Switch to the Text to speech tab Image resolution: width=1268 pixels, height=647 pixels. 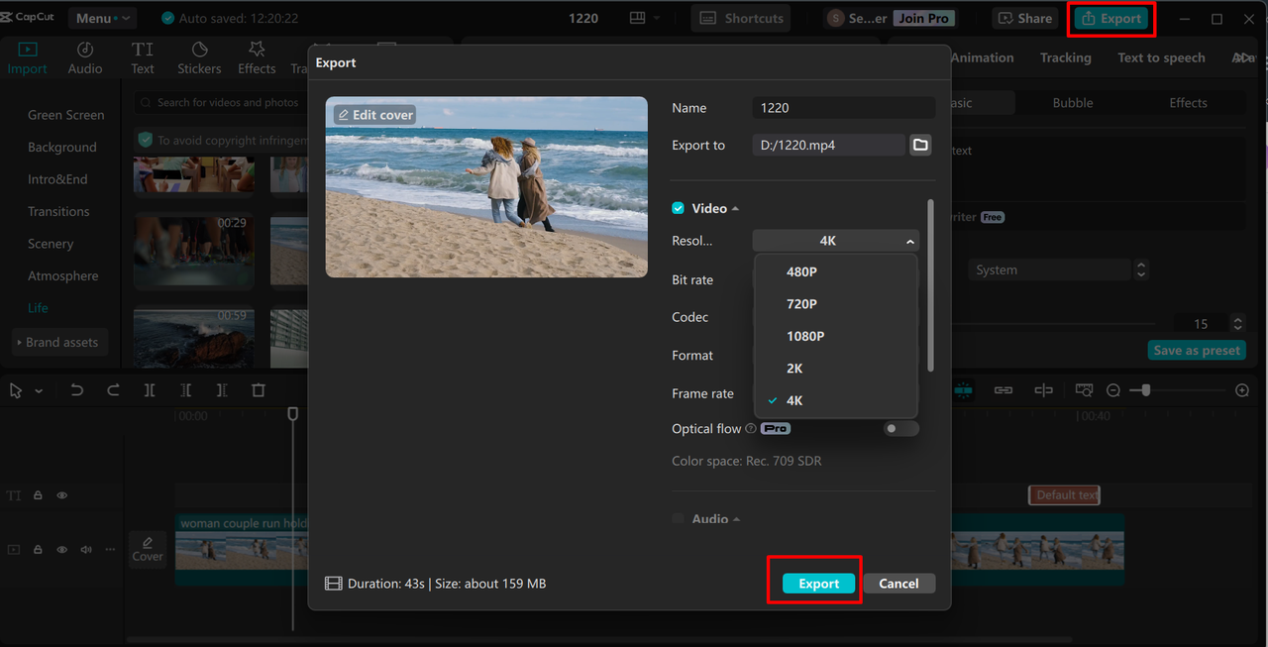(1161, 57)
